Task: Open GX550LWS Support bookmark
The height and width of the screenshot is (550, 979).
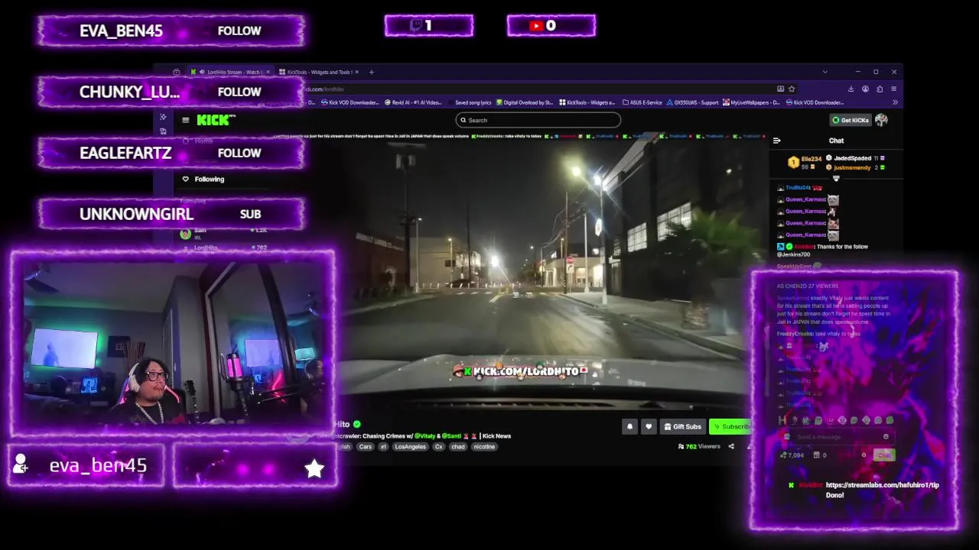Action: (x=693, y=102)
